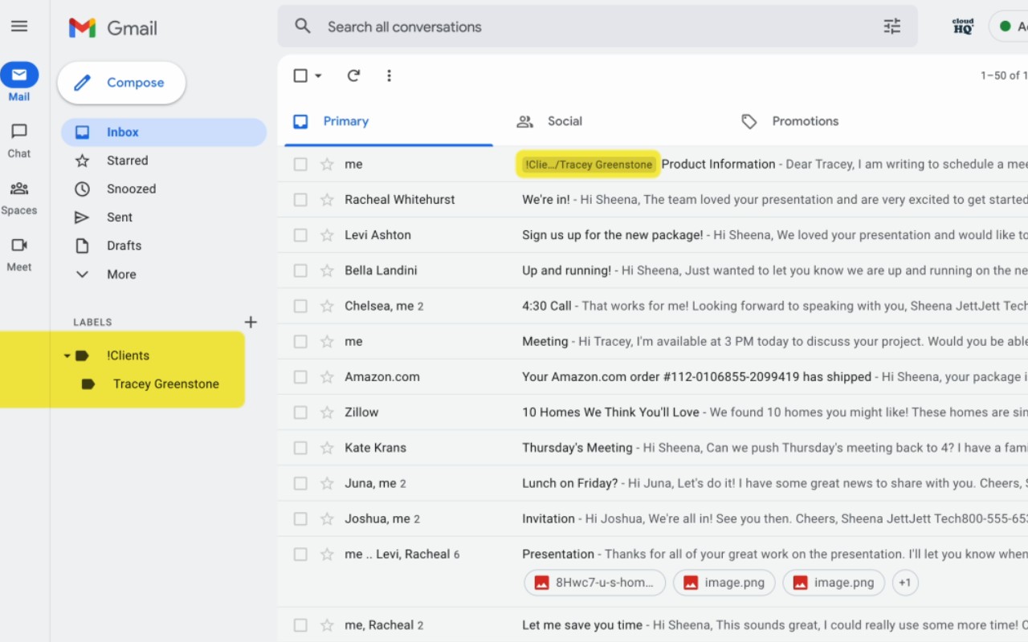The height and width of the screenshot is (642, 1028).
Task: Open the 8Hwc7-u-s-hom attachment chip
Action: coord(595,583)
